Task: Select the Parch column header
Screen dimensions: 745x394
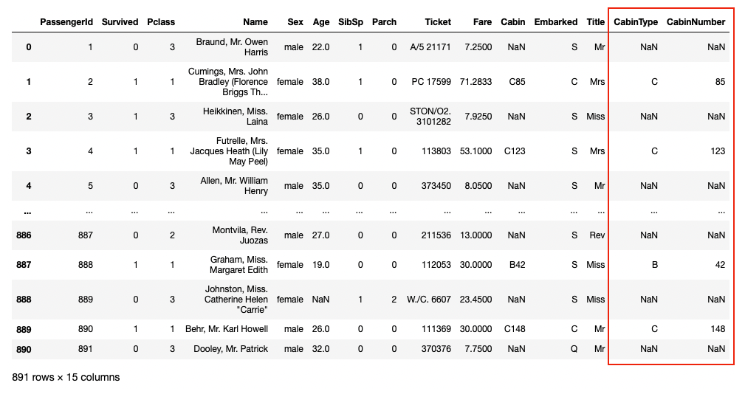Action: click(x=384, y=22)
